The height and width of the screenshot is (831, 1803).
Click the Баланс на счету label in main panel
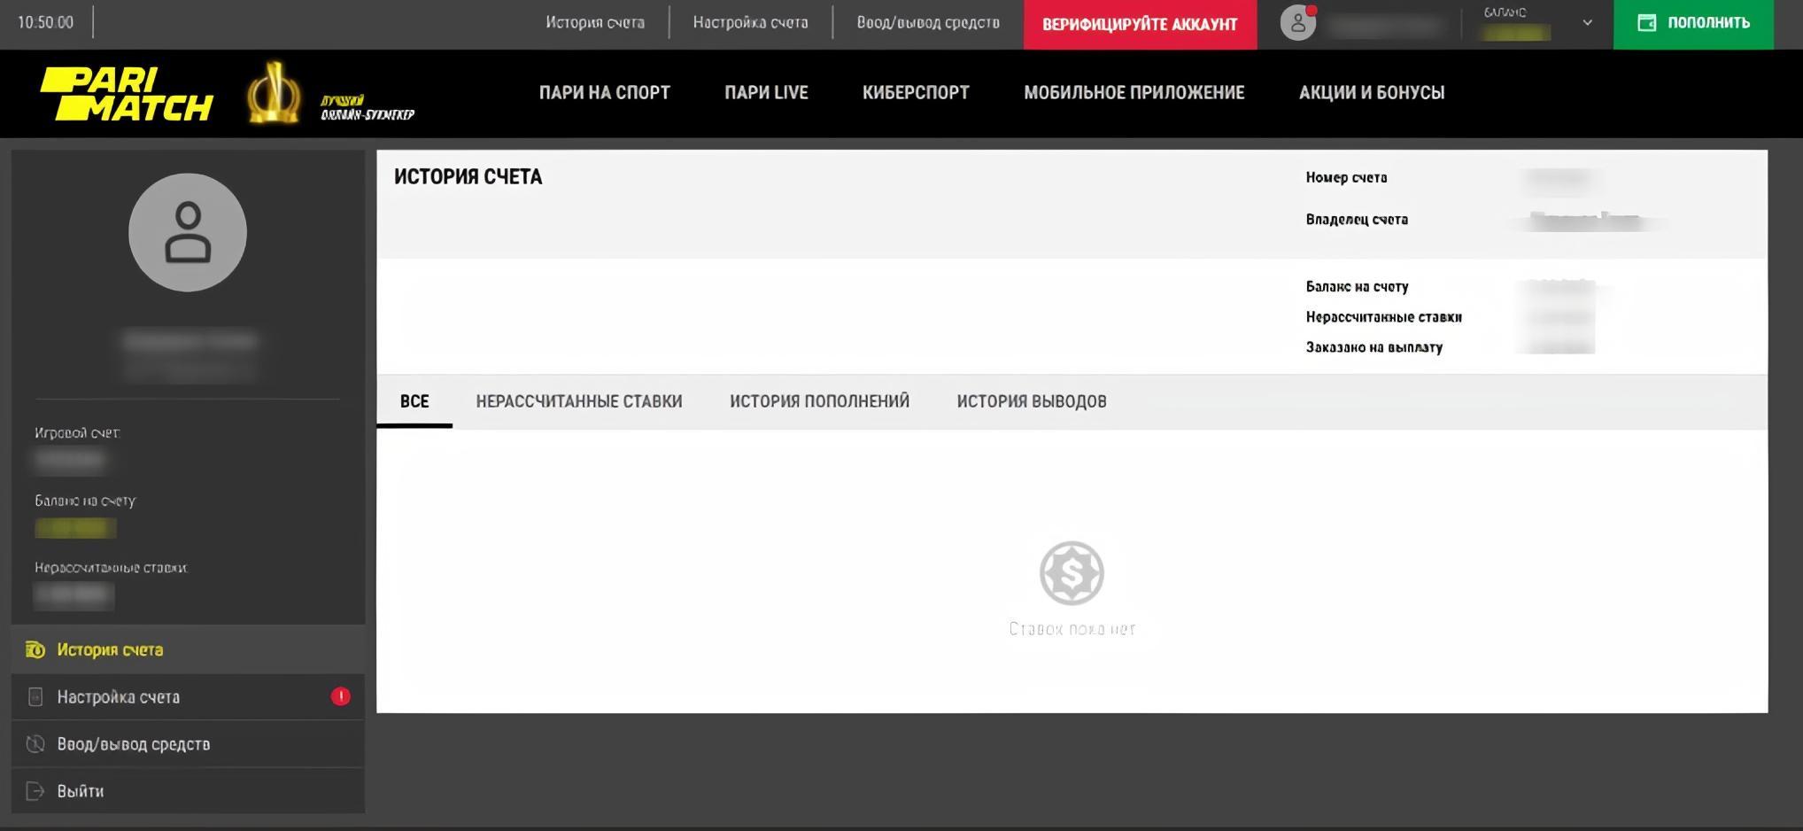pos(1357,286)
